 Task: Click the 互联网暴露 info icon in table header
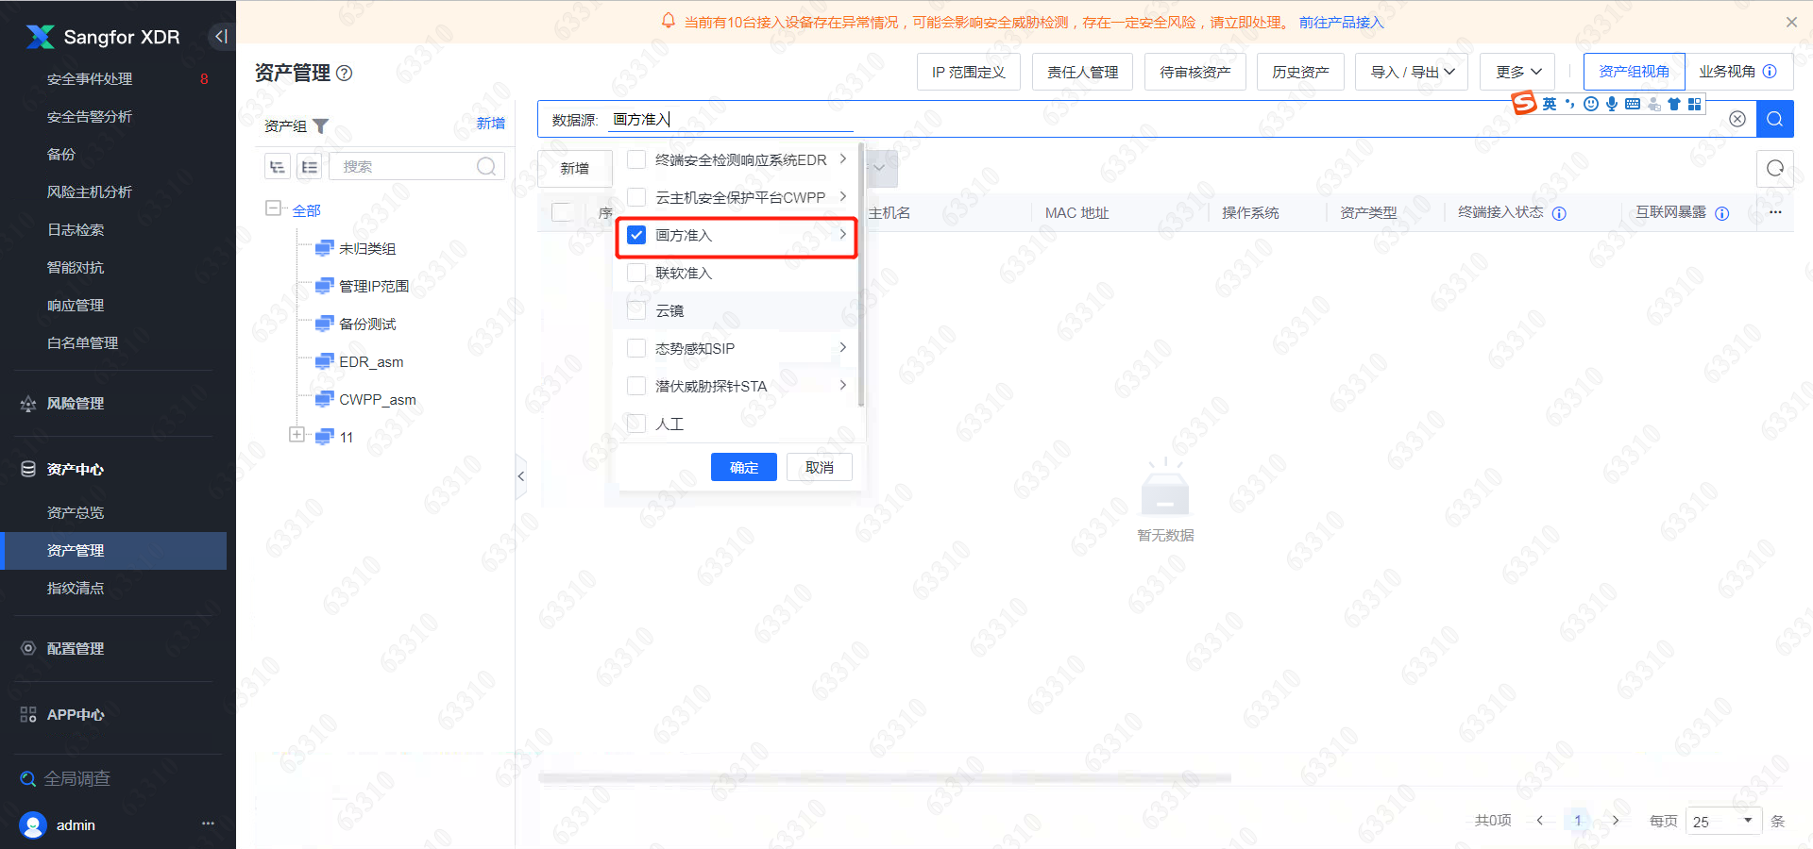click(x=1723, y=213)
